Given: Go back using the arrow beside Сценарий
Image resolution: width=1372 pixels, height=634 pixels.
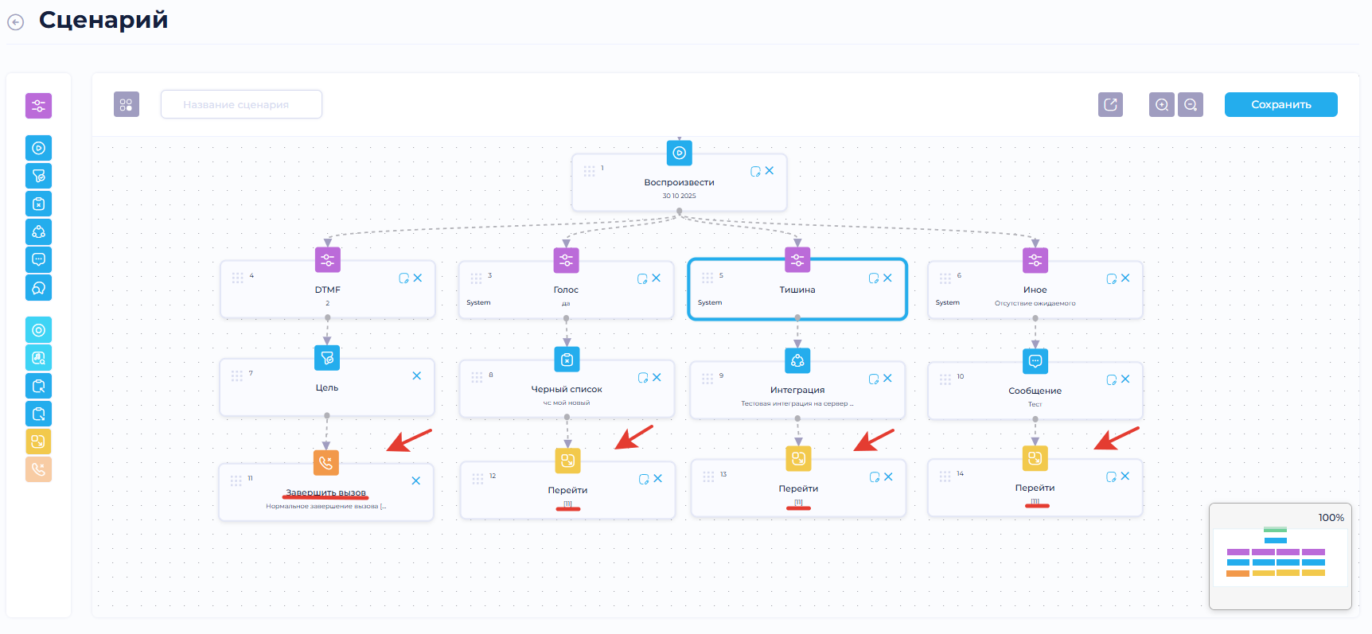Looking at the screenshot, I should pos(16,22).
